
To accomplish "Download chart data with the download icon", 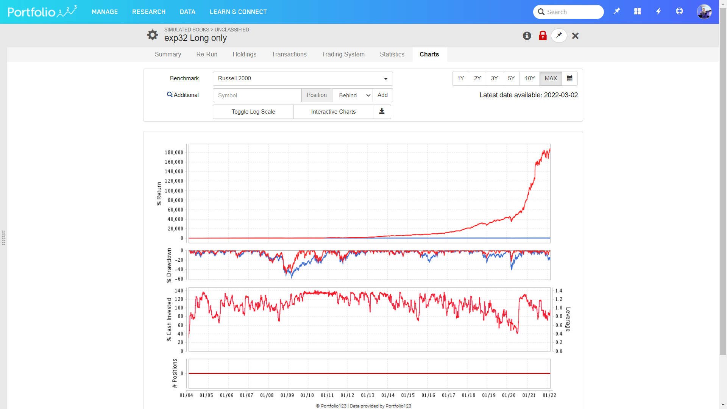I will pyautogui.click(x=382, y=112).
